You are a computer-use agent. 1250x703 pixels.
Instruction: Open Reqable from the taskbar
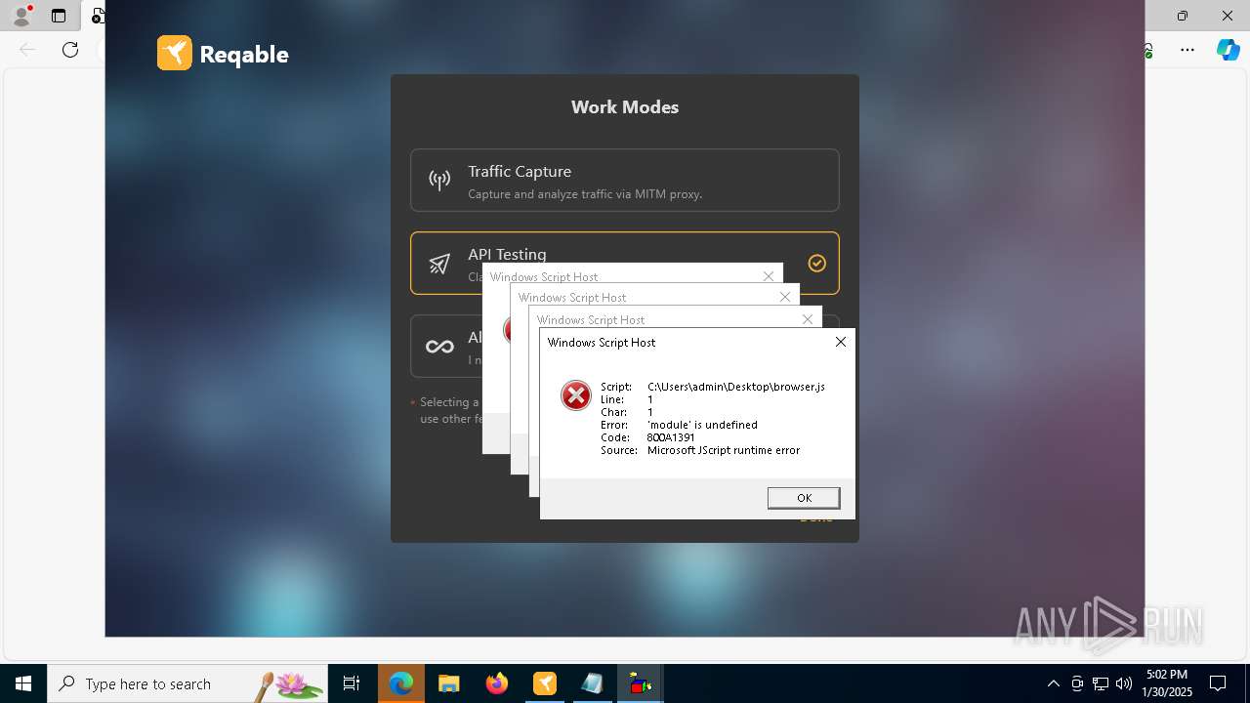tap(544, 683)
